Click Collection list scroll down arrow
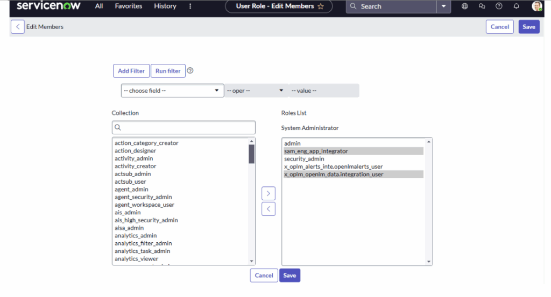551x297 pixels. (x=251, y=261)
